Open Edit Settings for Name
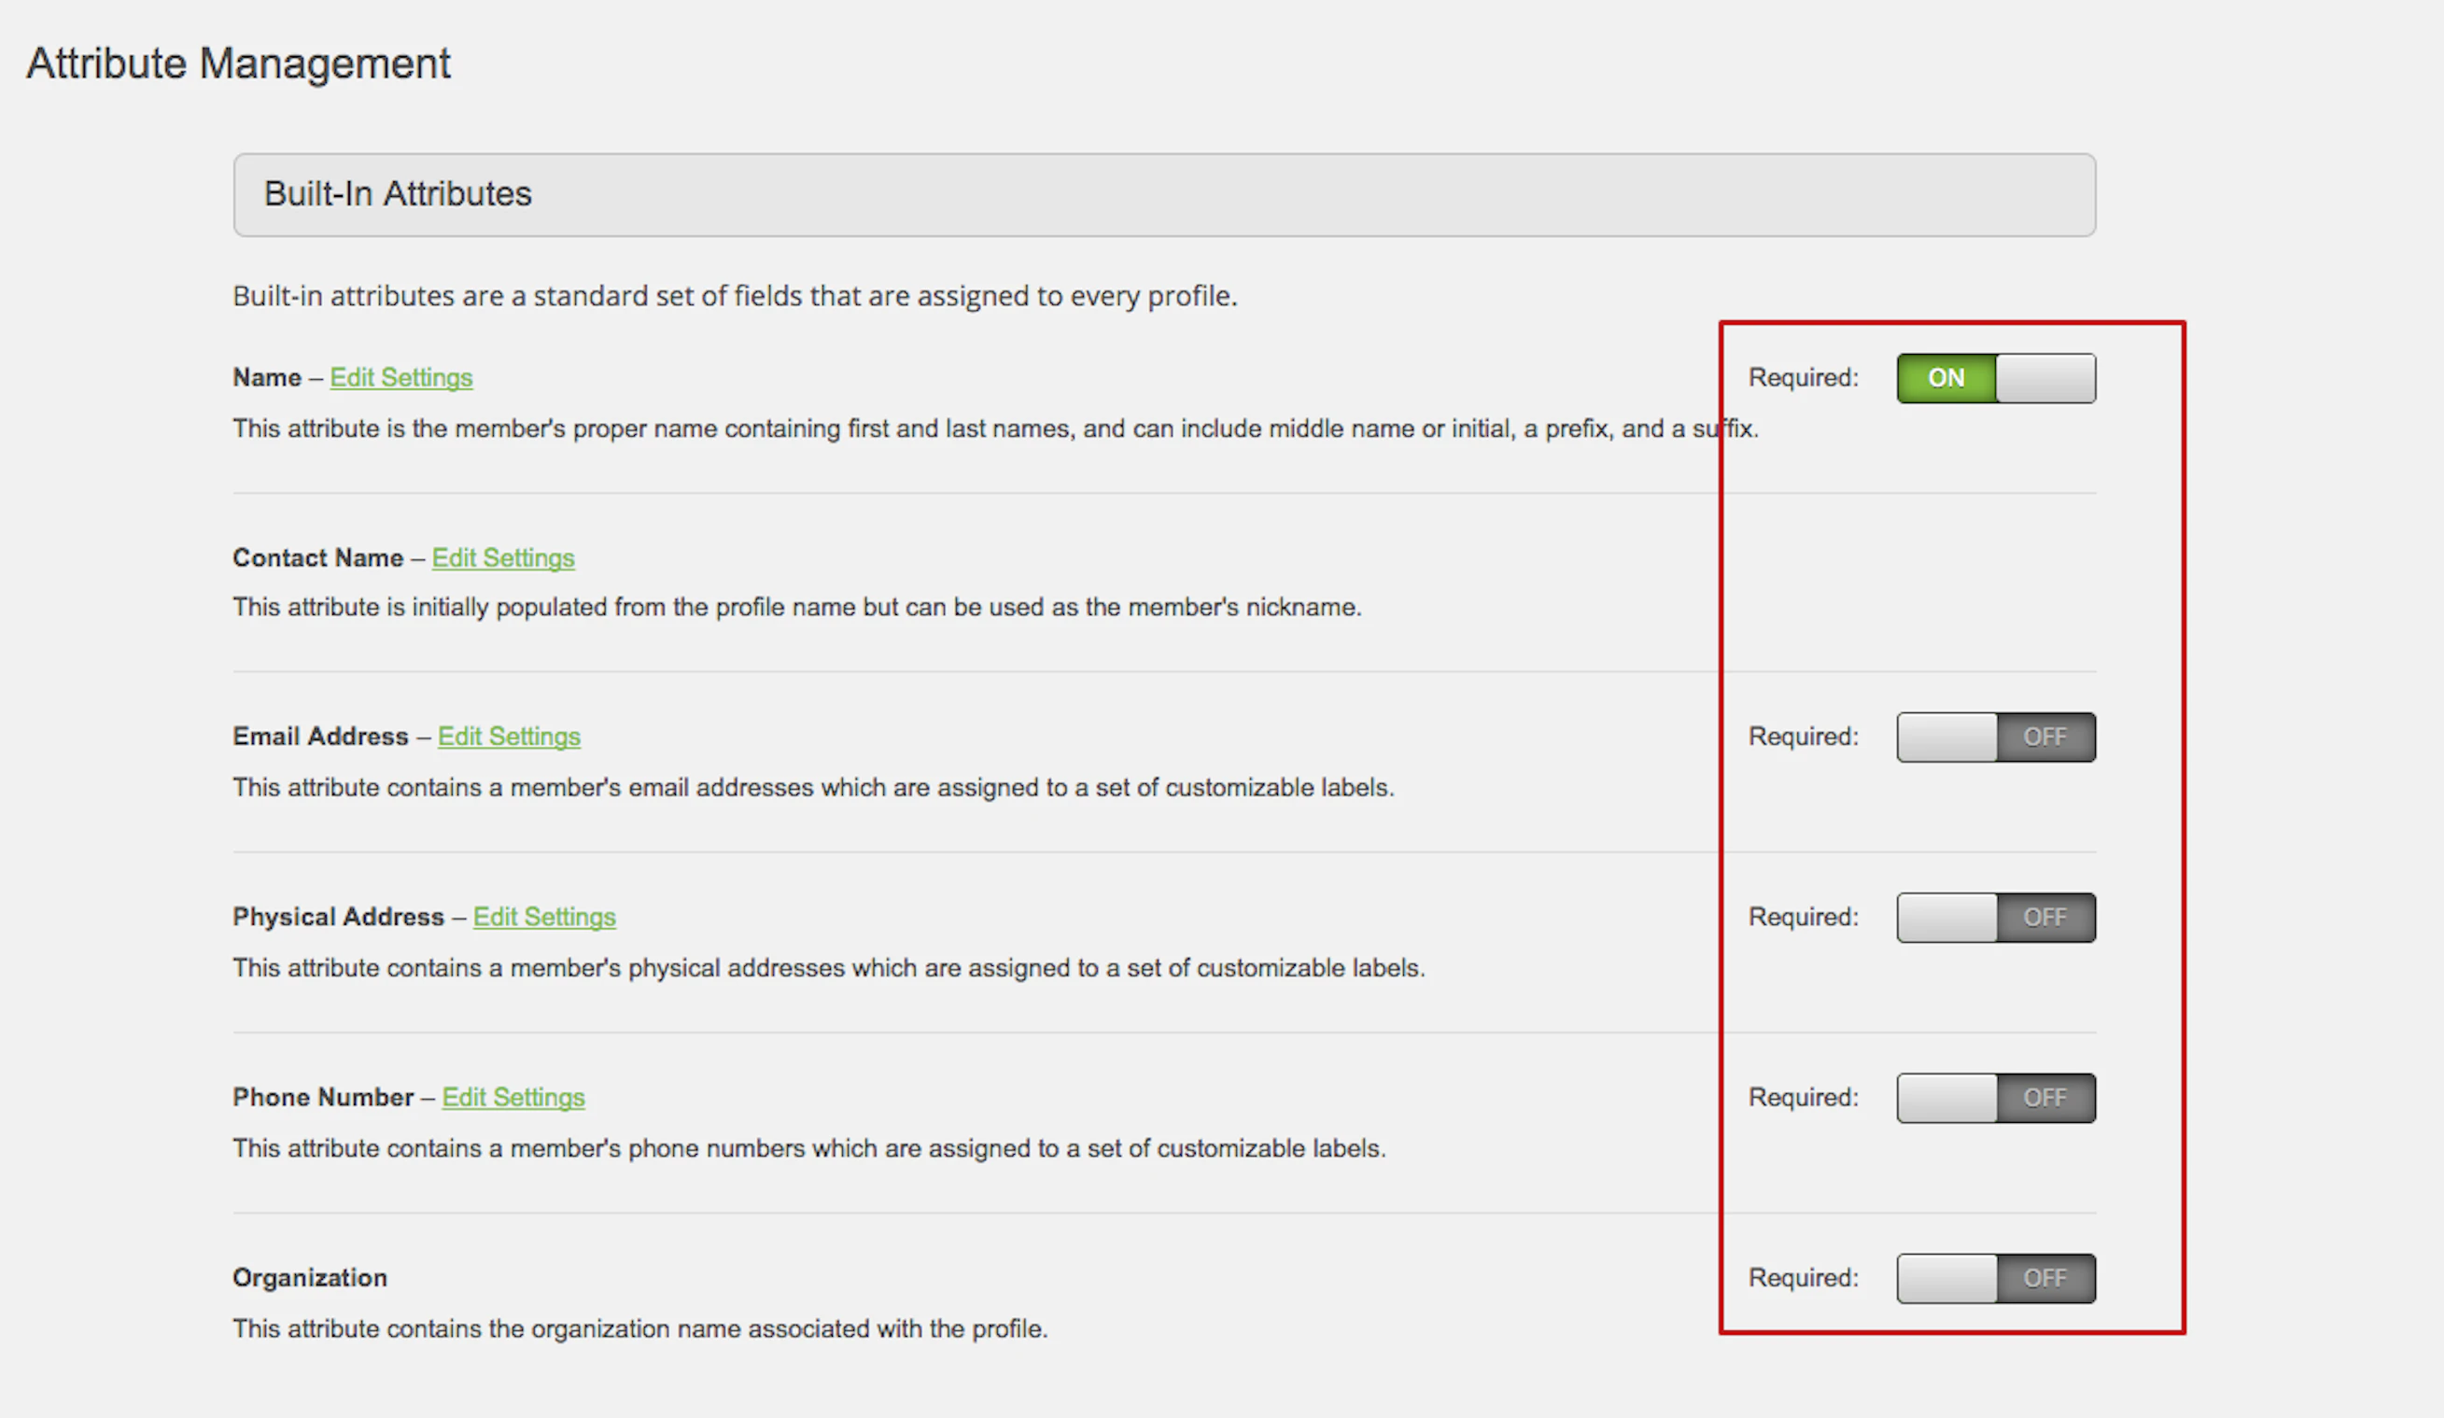The image size is (2444, 1418). (401, 377)
